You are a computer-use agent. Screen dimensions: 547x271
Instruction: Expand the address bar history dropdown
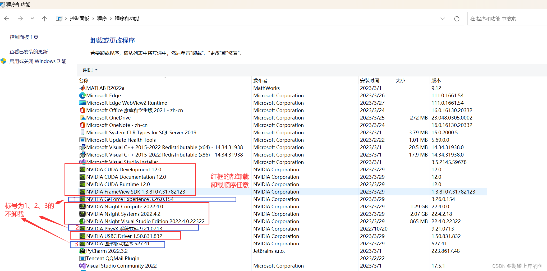click(443, 19)
